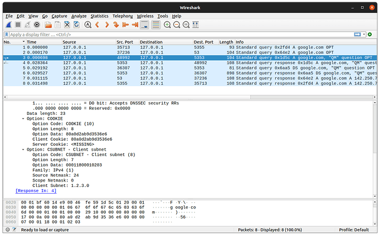380x235 pixels.
Task: Save this capture file
Action: pos(58,25)
